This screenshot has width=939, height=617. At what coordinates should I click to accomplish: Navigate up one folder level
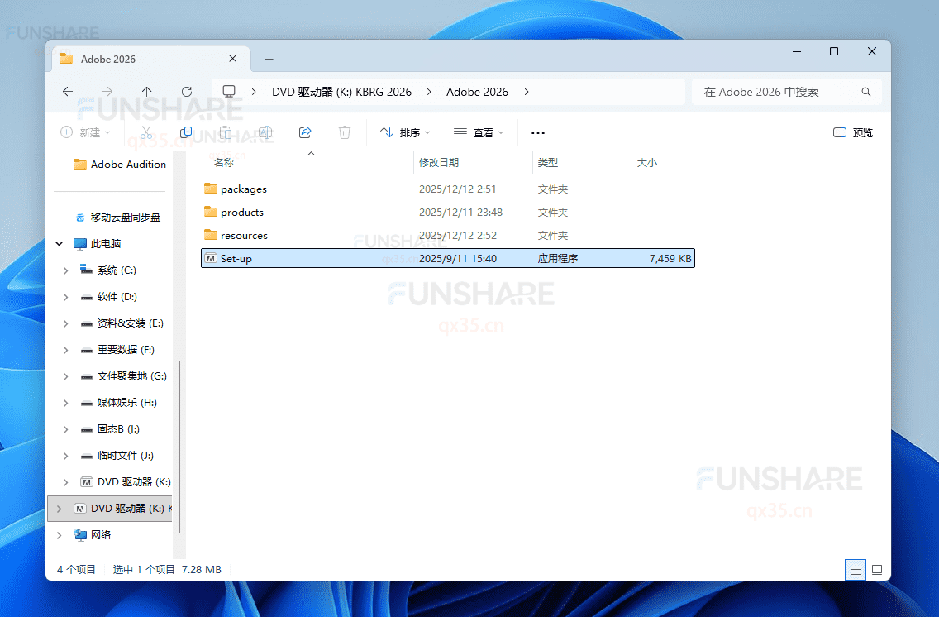click(x=147, y=92)
